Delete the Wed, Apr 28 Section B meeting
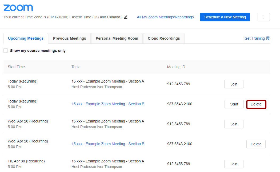This screenshot has height=172, width=280. [x=256, y=144]
